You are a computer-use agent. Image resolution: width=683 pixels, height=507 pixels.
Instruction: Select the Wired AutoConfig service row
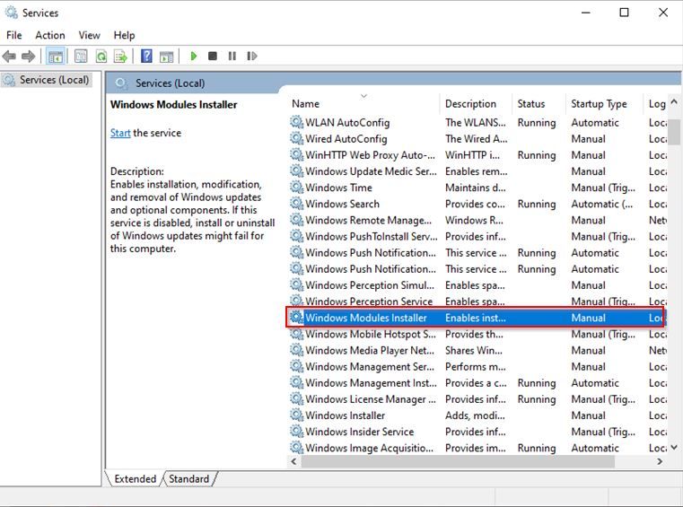pyautogui.click(x=477, y=138)
